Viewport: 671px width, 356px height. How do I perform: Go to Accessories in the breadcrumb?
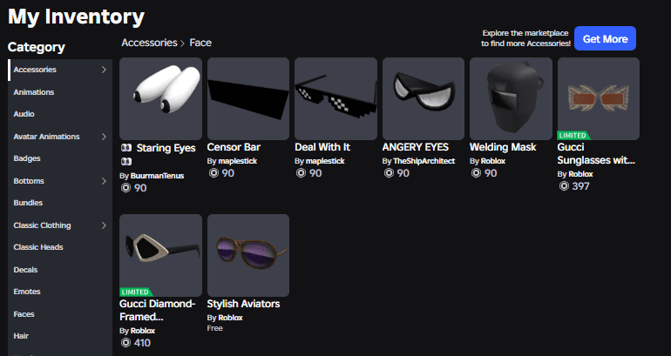[x=149, y=43]
